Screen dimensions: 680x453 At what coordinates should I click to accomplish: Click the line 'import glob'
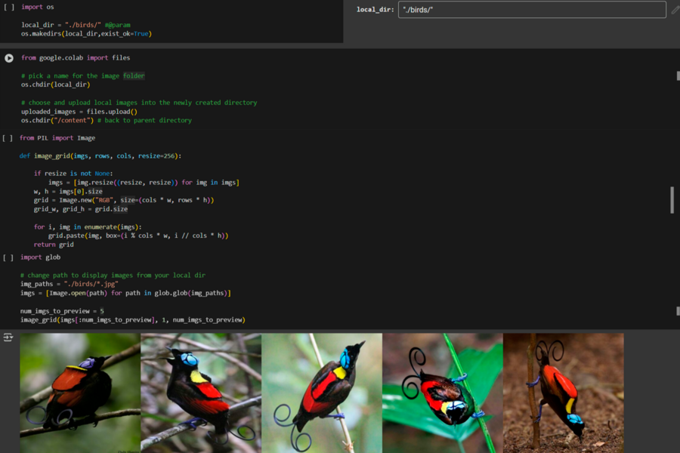coord(40,257)
